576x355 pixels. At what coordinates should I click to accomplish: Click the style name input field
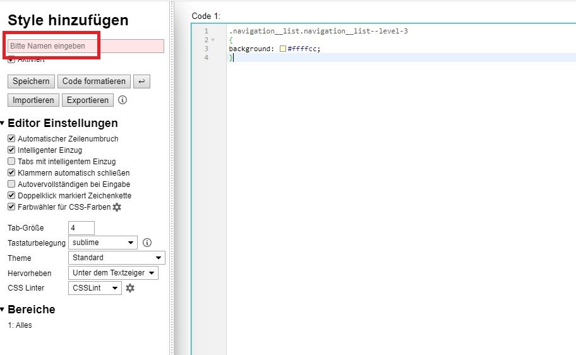(x=86, y=46)
